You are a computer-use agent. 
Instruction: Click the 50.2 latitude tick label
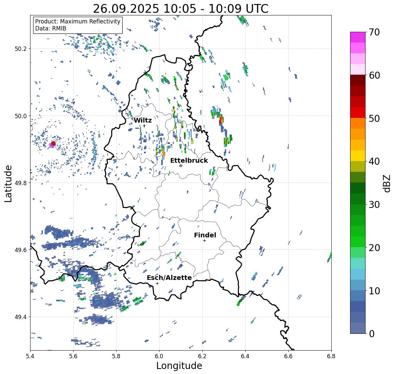tap(21, 49)
